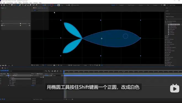The width and height of the screenshot is (182, 103).
Task: Click the Effects & Presets search field
Action: pos(173,19)
